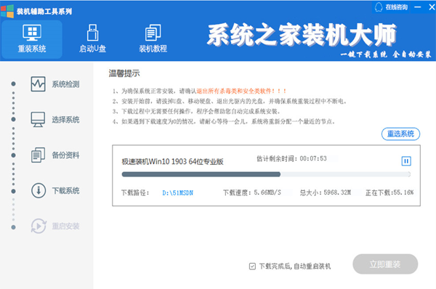Switch to the 启动U盘 tab
Viewport: 436px width, 289px height.
click(x=92, y=39)
